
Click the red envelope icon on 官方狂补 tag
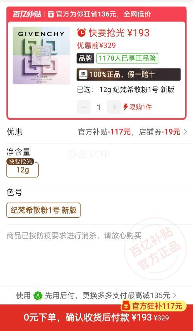coord(126,306)
